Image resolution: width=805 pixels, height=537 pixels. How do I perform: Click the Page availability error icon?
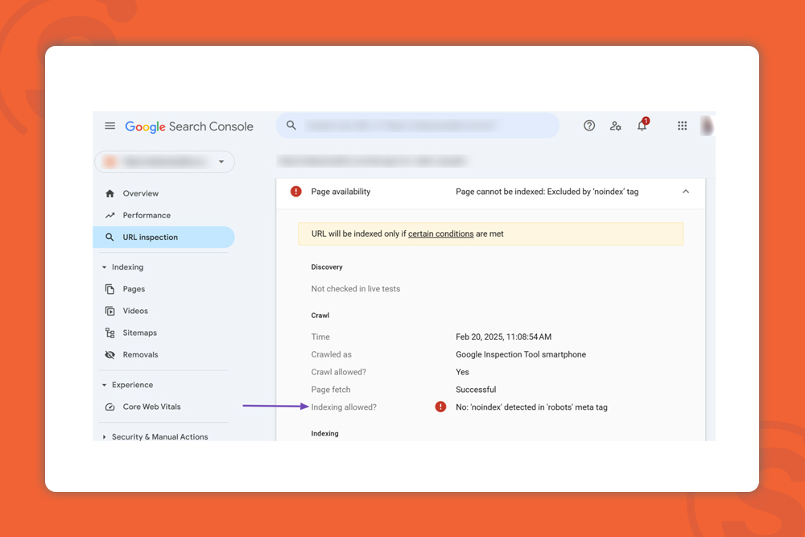[295, 192]
